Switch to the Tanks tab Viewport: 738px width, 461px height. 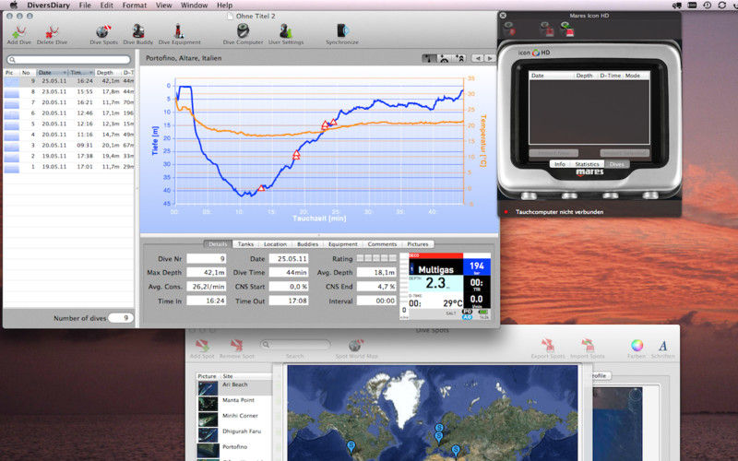245,244
